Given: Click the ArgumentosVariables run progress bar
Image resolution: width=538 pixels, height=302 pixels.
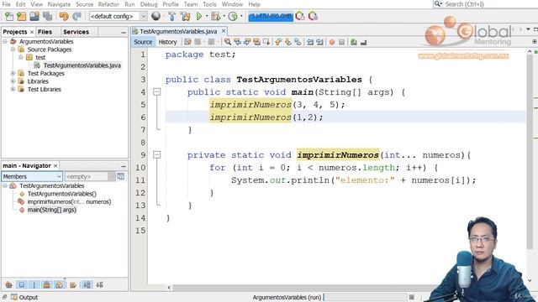Looking at the screenshot, I should [366, 297].
